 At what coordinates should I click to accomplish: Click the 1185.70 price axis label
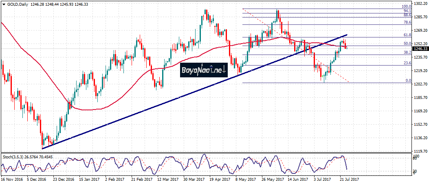click(420, 98)
